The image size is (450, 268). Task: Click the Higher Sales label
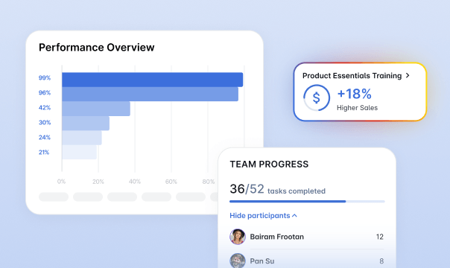coord(357,108)
